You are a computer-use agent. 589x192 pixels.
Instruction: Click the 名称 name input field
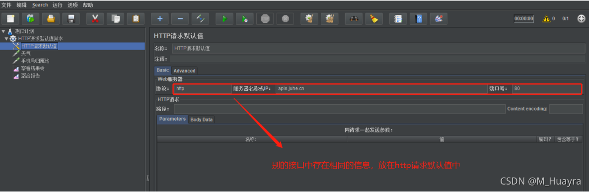[378, 49]
